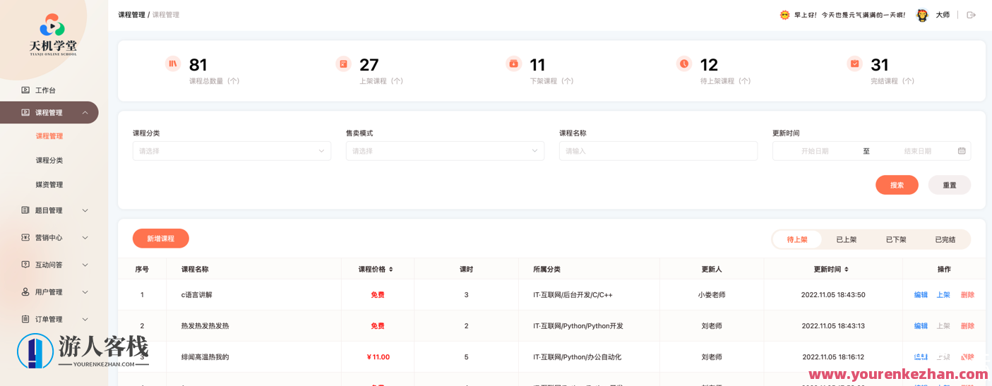
Task: Click 编辑 for c语言讲解 row
Action: click(921, 295)
